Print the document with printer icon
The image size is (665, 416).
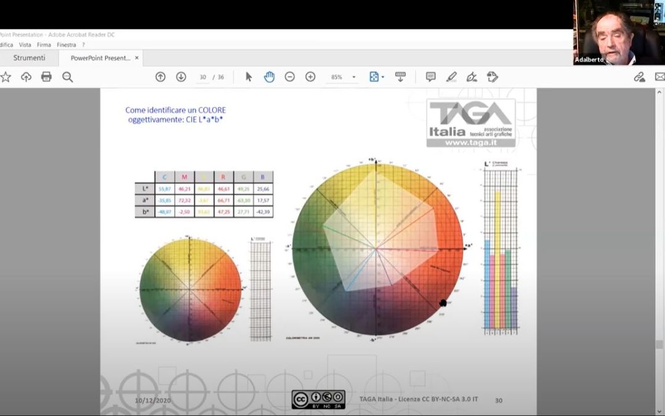click(x=46, y=77)
